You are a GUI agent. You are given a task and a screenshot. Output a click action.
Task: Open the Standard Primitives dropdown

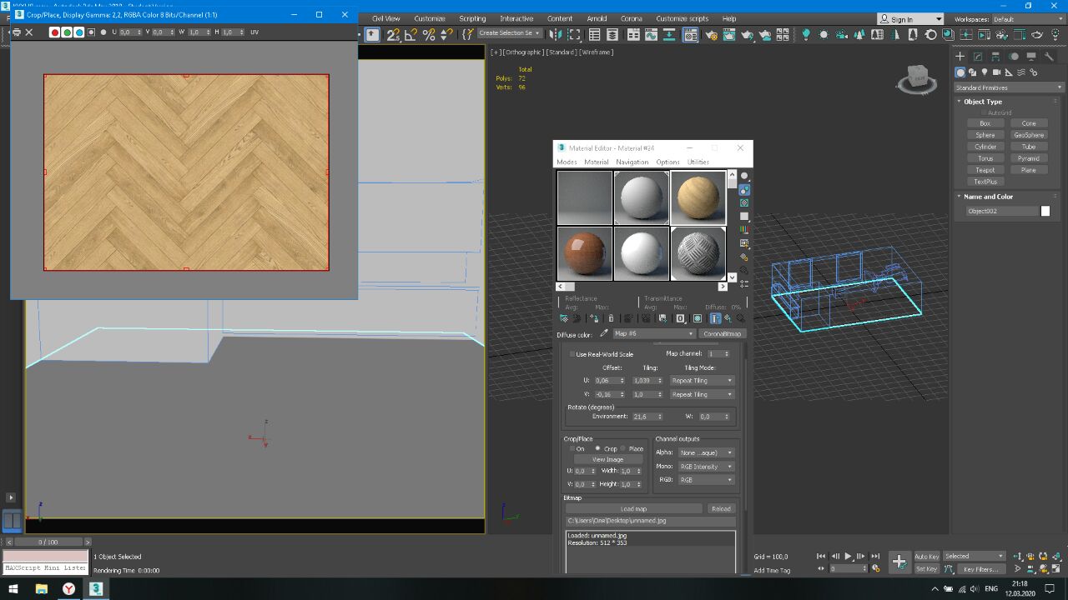tap(1010, 87)
